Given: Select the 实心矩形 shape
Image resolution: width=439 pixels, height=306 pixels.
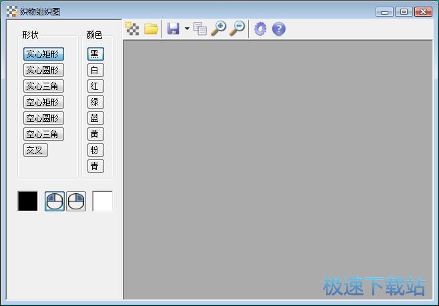Looking at the screenshot, I should (x=43, y=54).
